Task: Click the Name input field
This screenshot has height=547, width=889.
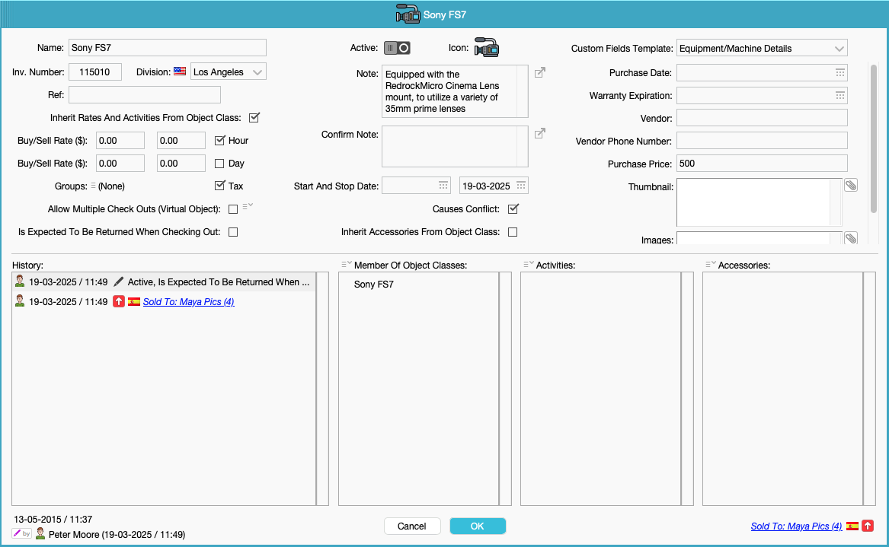Action: 168,48
